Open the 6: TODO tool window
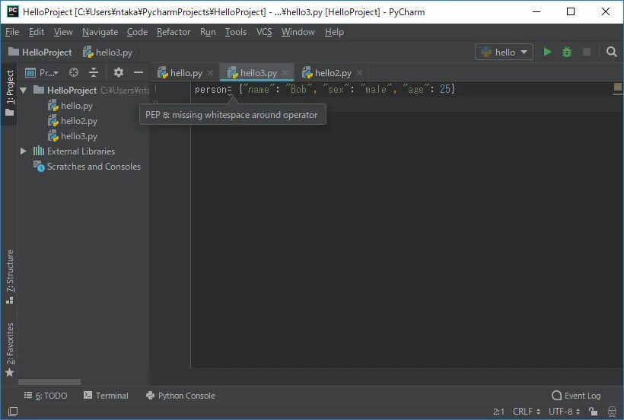Screen dimensions: 624x420 point(46,396)
